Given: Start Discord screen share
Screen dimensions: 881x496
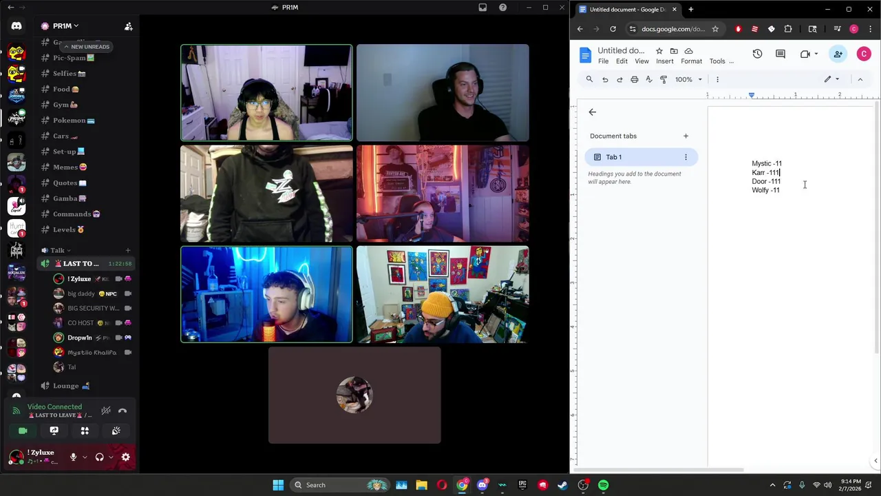Looking at the screenshot, I should pos(54,431).
